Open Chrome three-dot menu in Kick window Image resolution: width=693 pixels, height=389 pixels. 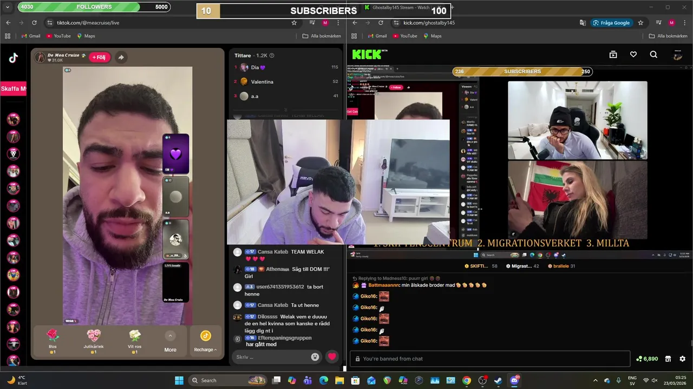(x=684, y=23)
